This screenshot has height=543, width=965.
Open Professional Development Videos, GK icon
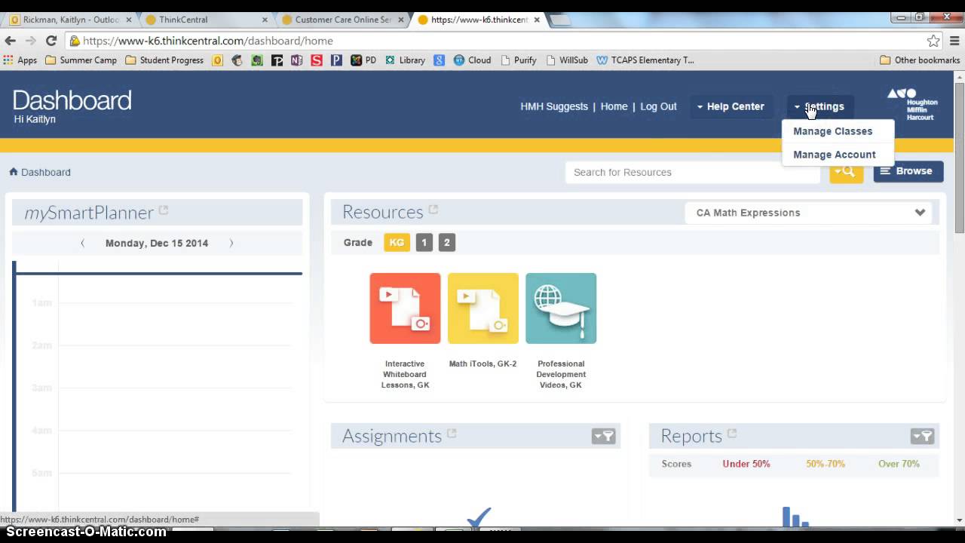pos(561,308)
